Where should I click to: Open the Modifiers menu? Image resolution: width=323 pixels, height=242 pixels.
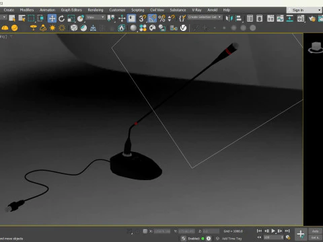[27, 10]
